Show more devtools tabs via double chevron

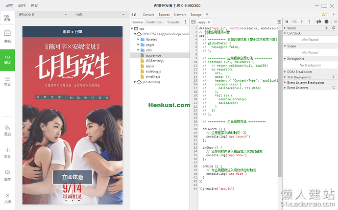coord(207,14)
